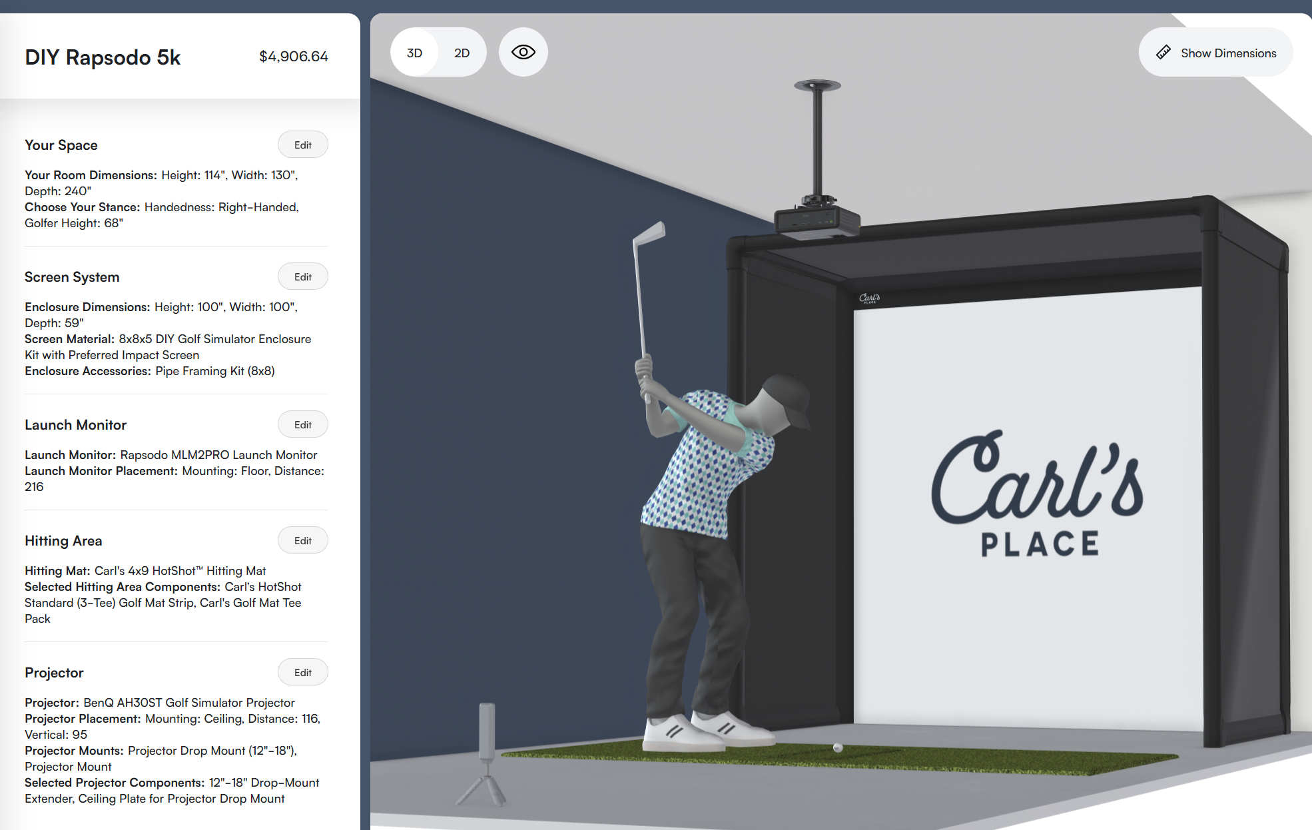
Task: Click the Selected Hitting Area Components label
Action: point(123,587)
